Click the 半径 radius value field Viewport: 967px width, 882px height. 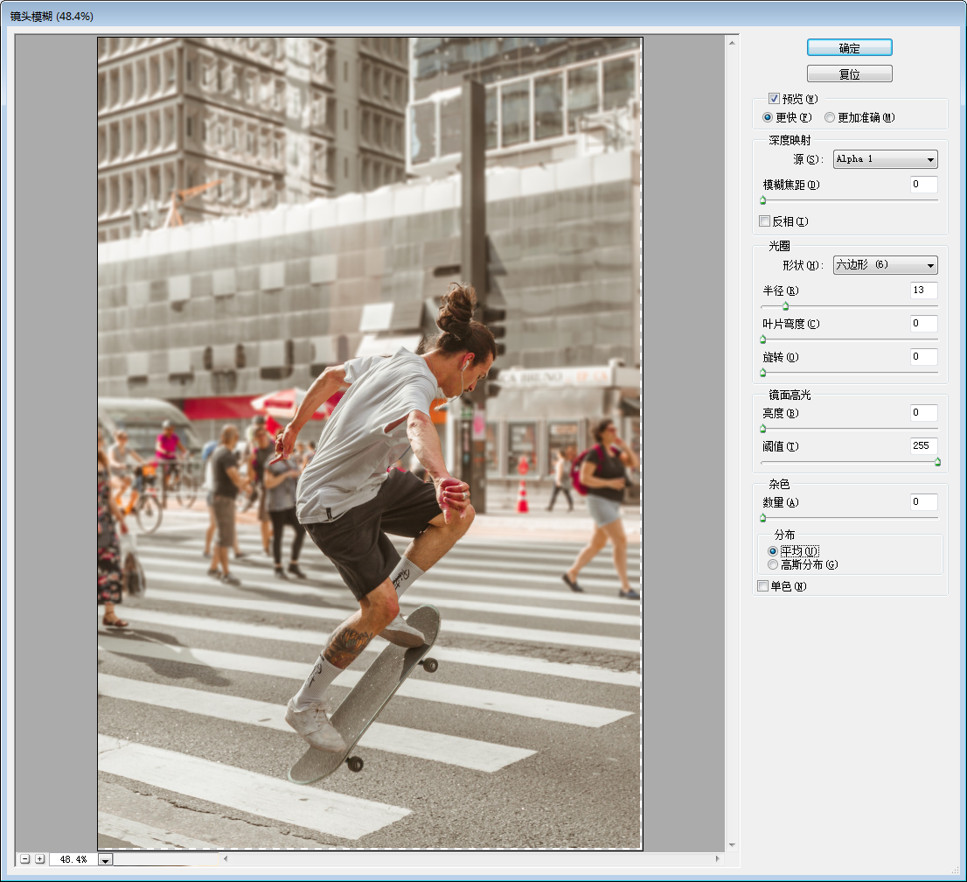924,290
